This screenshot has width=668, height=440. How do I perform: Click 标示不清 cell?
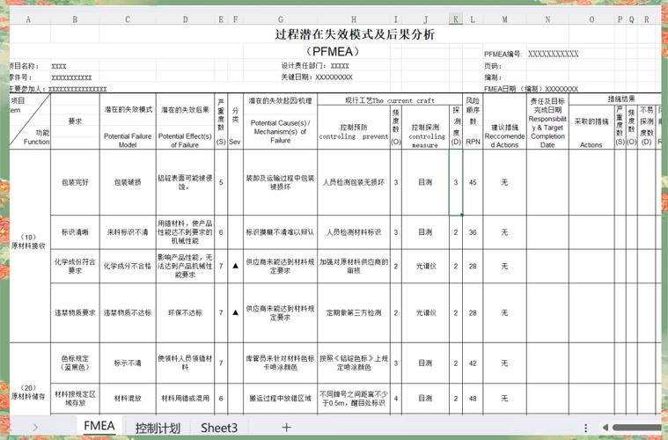coord(128,363)
